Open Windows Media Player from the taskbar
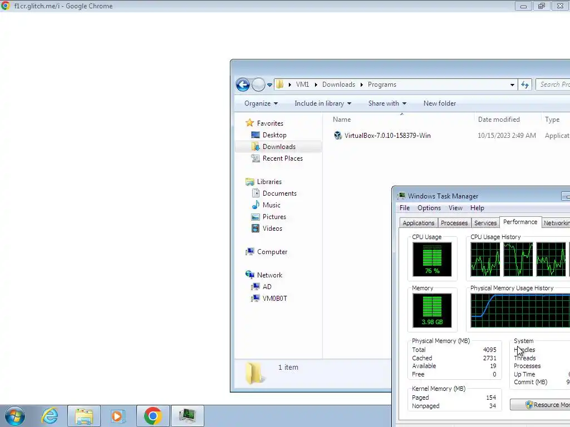The width and height of the screenshot is (570, 427). point(117,416)
